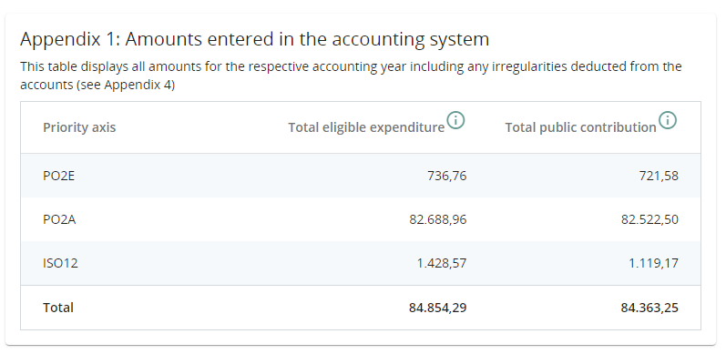Click the table description sentence about irregularities

tap(351, 76)
